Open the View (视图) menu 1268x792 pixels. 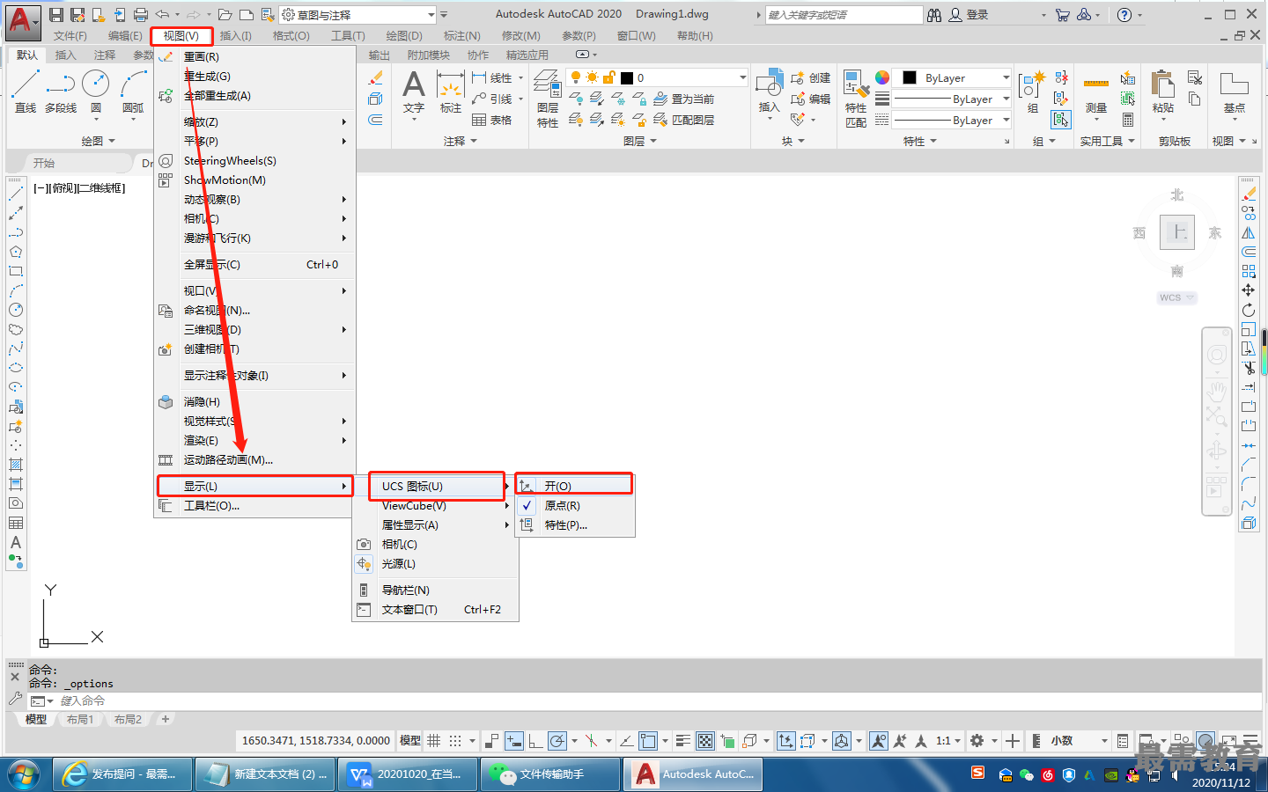tap(181, 36)
